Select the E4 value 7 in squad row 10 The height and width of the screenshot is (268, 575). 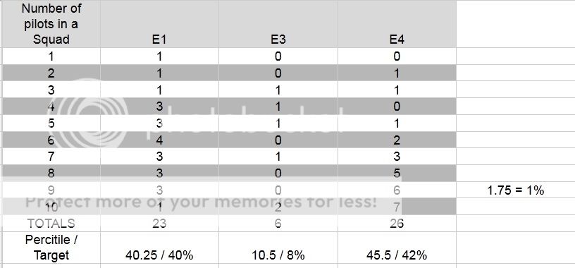coord(397,207)
